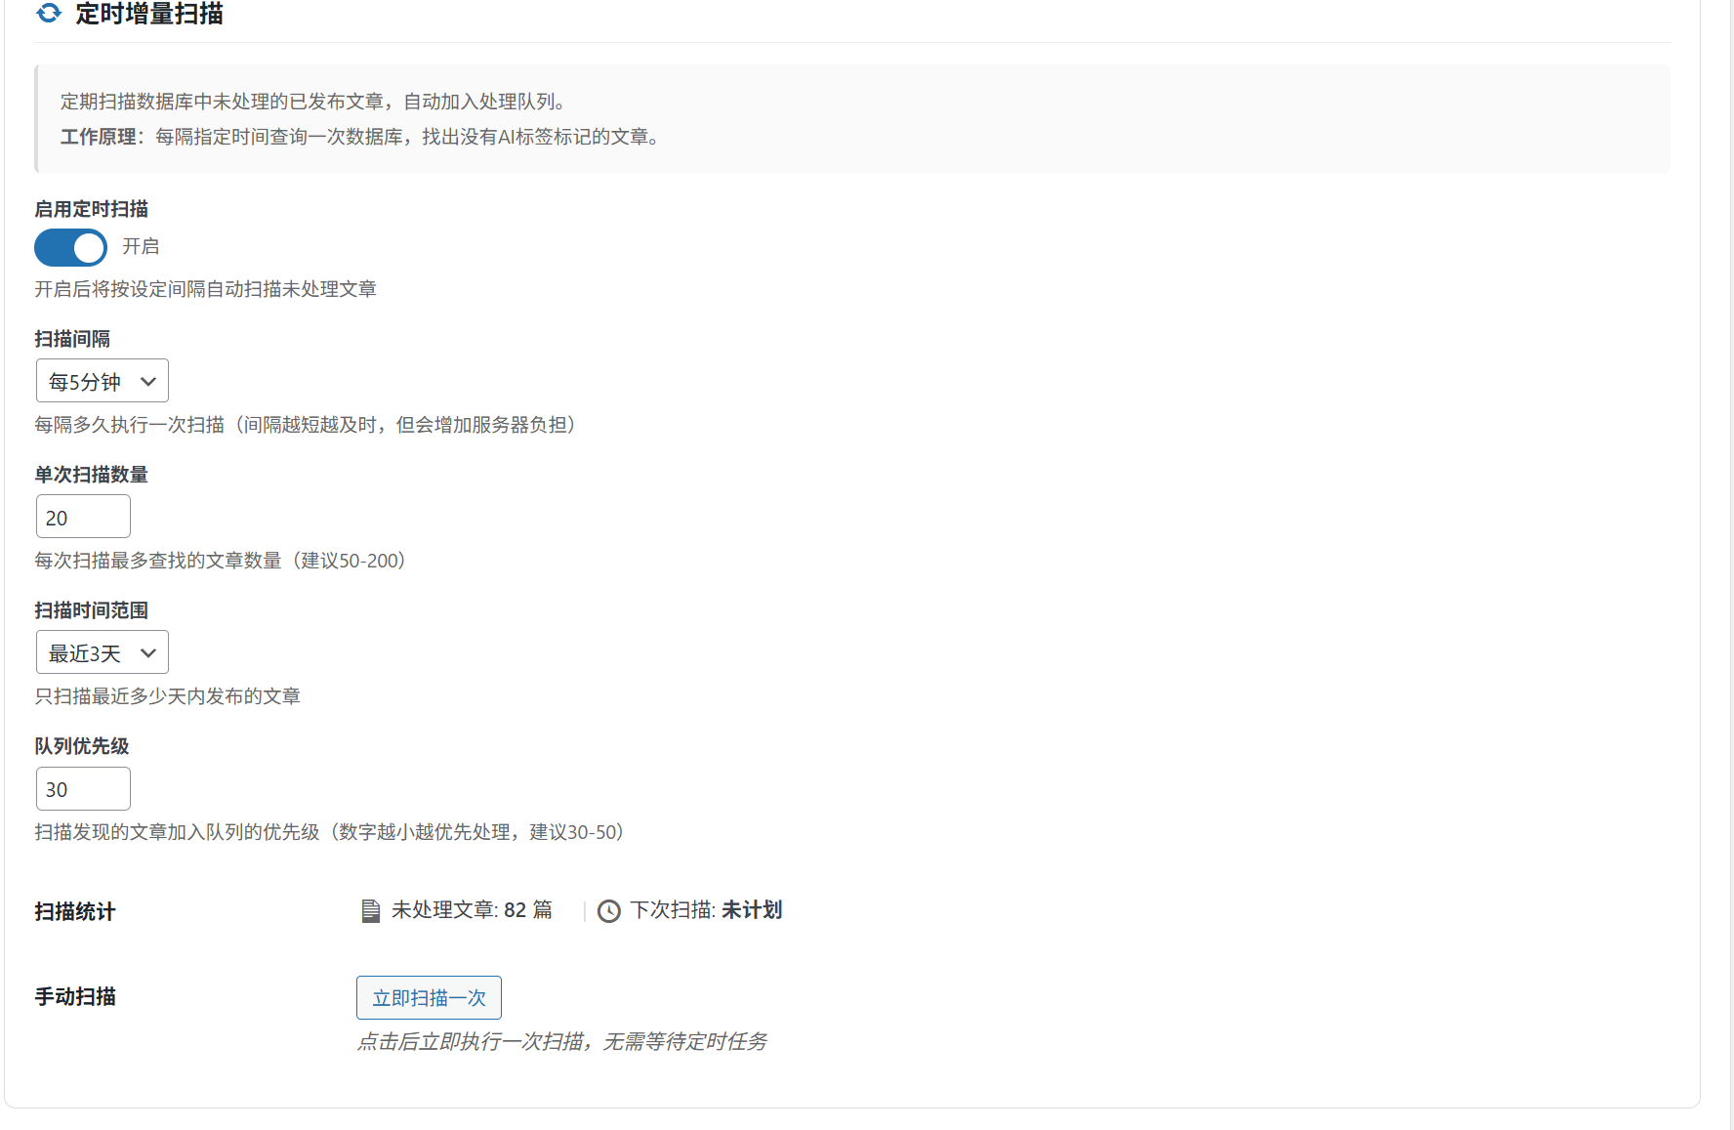Select the 队列优先级 input containing 30
Viewport: 1734px width, 1130px height.
tap(82, 788)
